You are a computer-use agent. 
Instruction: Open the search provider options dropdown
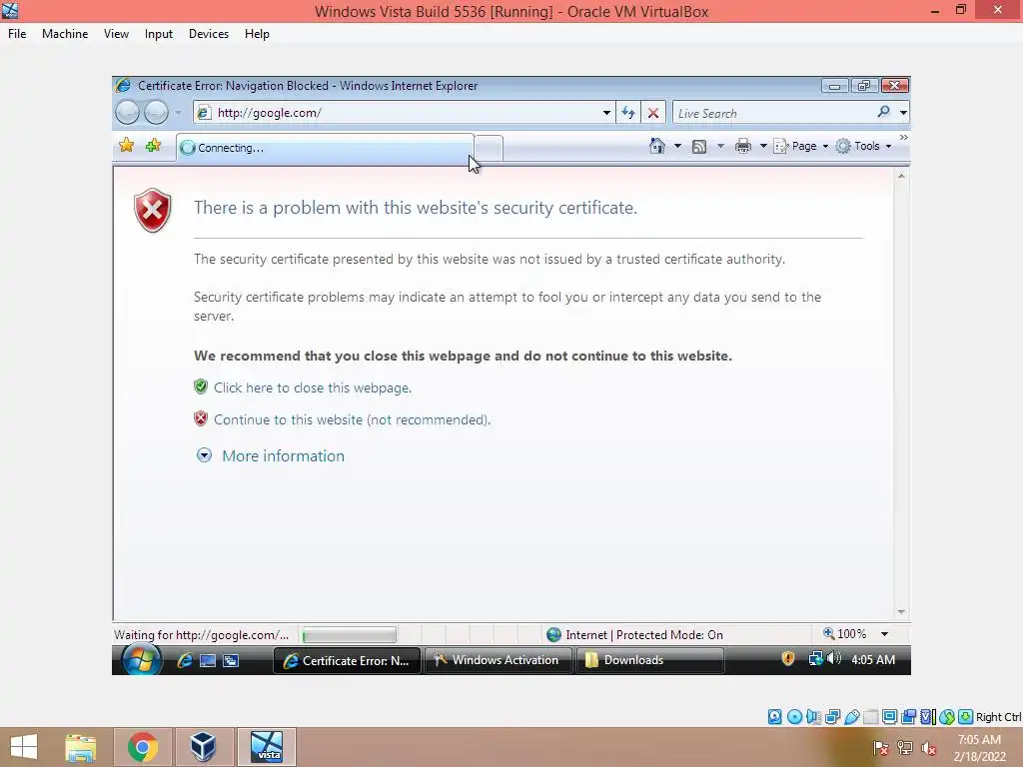[x=903, y=112]
